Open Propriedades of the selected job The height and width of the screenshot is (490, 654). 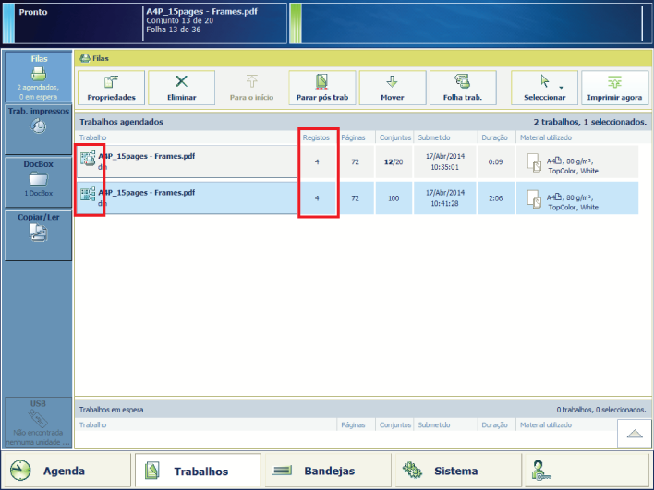(x=111, y=88)
